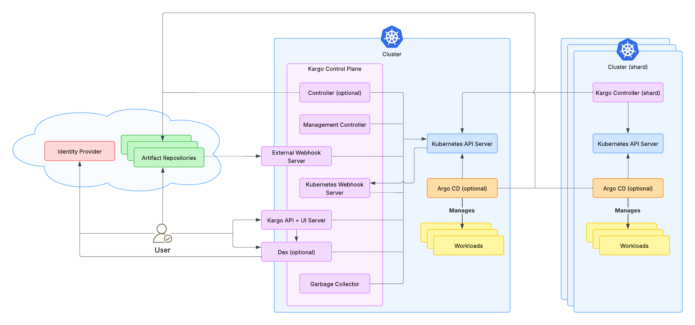Screen dimensions: 695x325
Task: Click the Garbage Collector node
Action: (334, 284)
